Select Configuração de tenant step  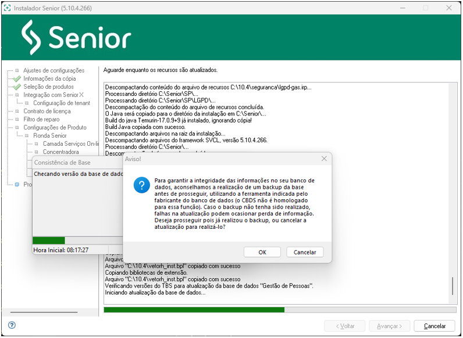62,103
